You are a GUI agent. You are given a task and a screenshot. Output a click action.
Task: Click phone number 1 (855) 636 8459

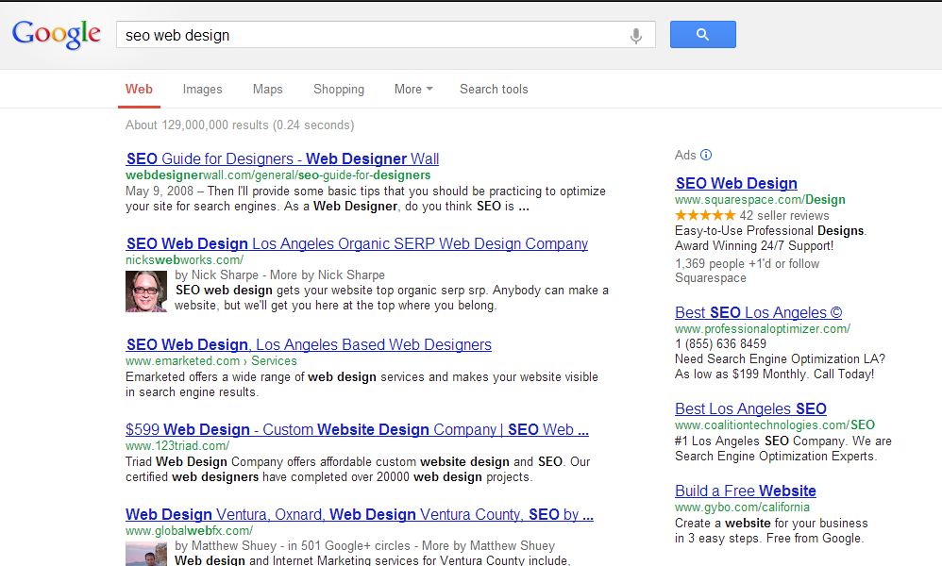pos(720,344)
